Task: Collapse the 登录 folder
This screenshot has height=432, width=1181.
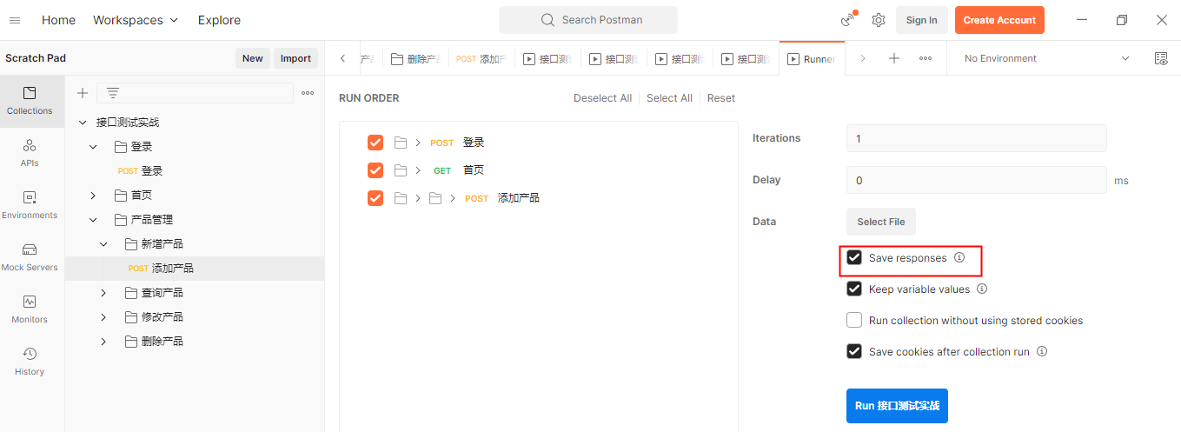Action: point(93,147)
